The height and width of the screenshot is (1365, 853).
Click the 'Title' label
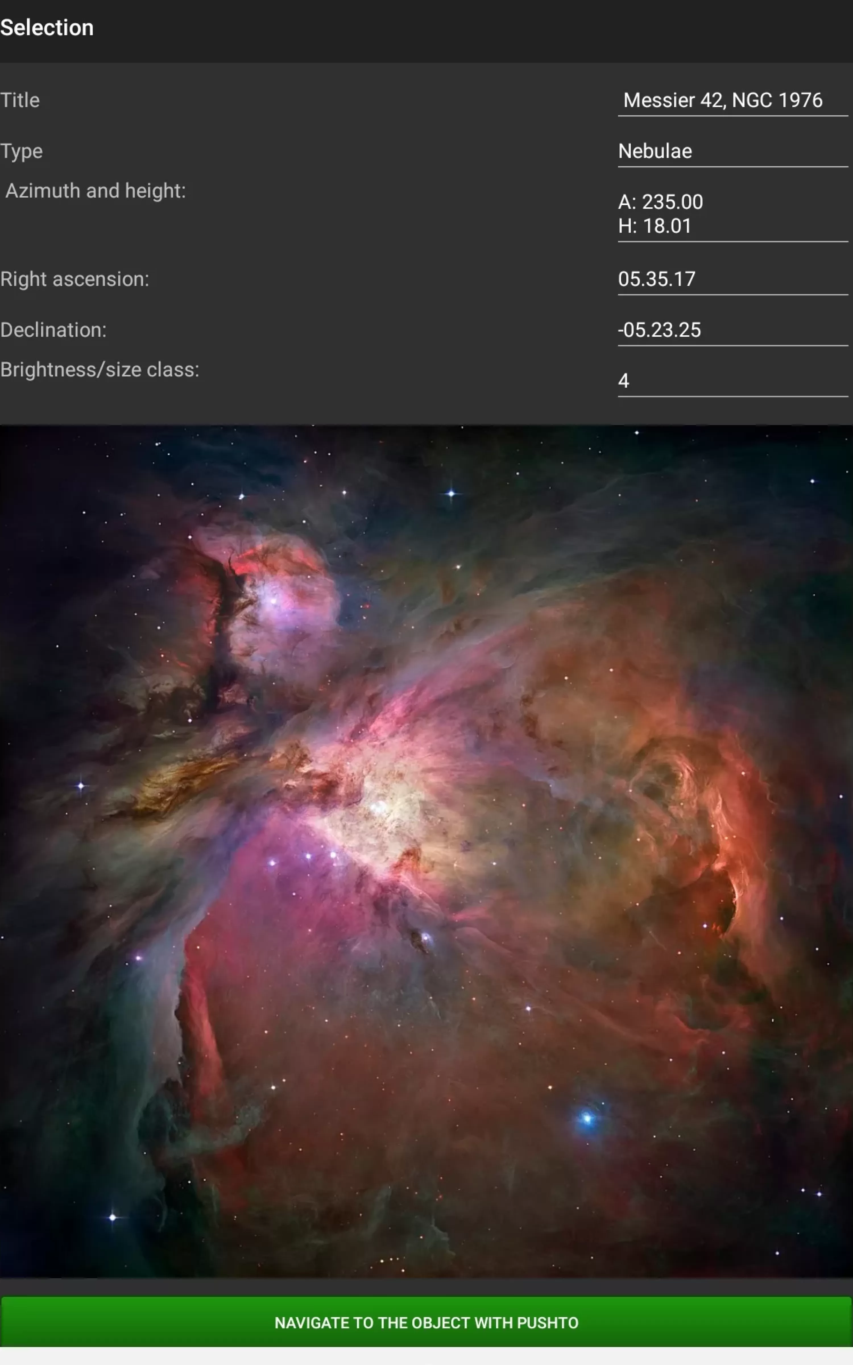(x=20, y=100)
